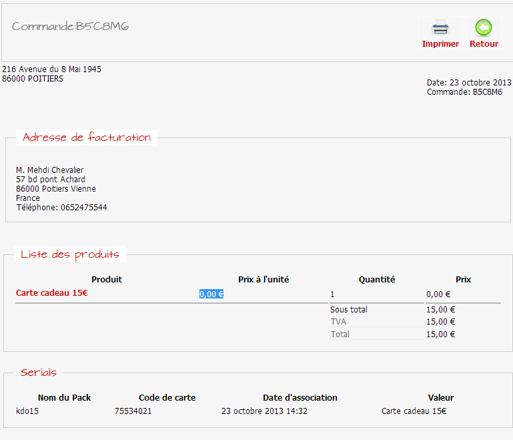Open the Carte cadeau 15€ product link
This screenshot has height=440, width=513.
[x=52, y=293]
